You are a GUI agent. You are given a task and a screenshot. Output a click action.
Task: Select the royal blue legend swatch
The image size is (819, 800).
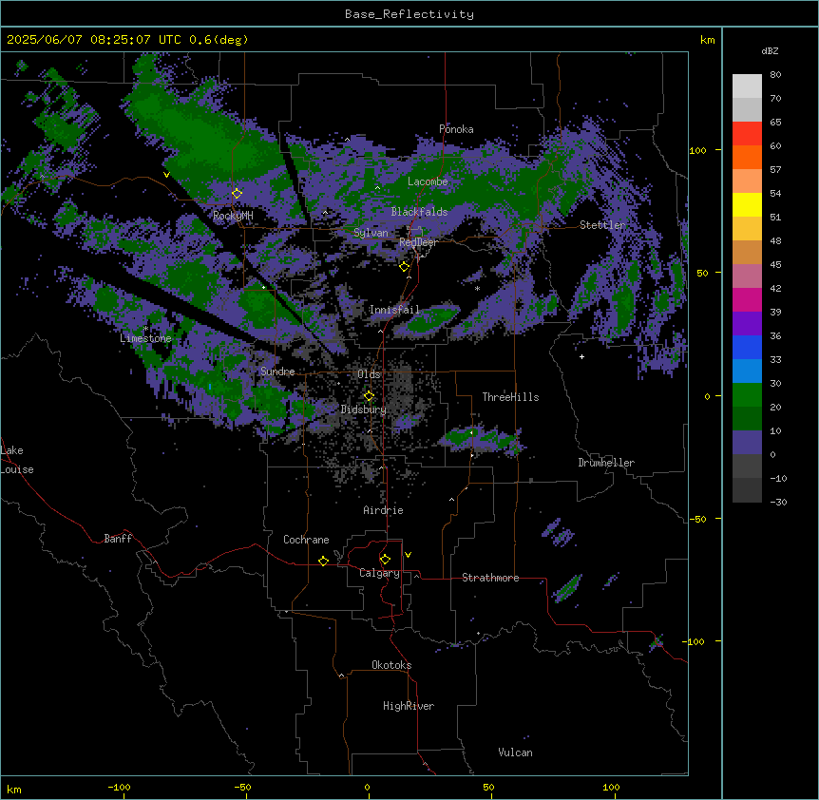pyautogui.click(x=747, y=347)
